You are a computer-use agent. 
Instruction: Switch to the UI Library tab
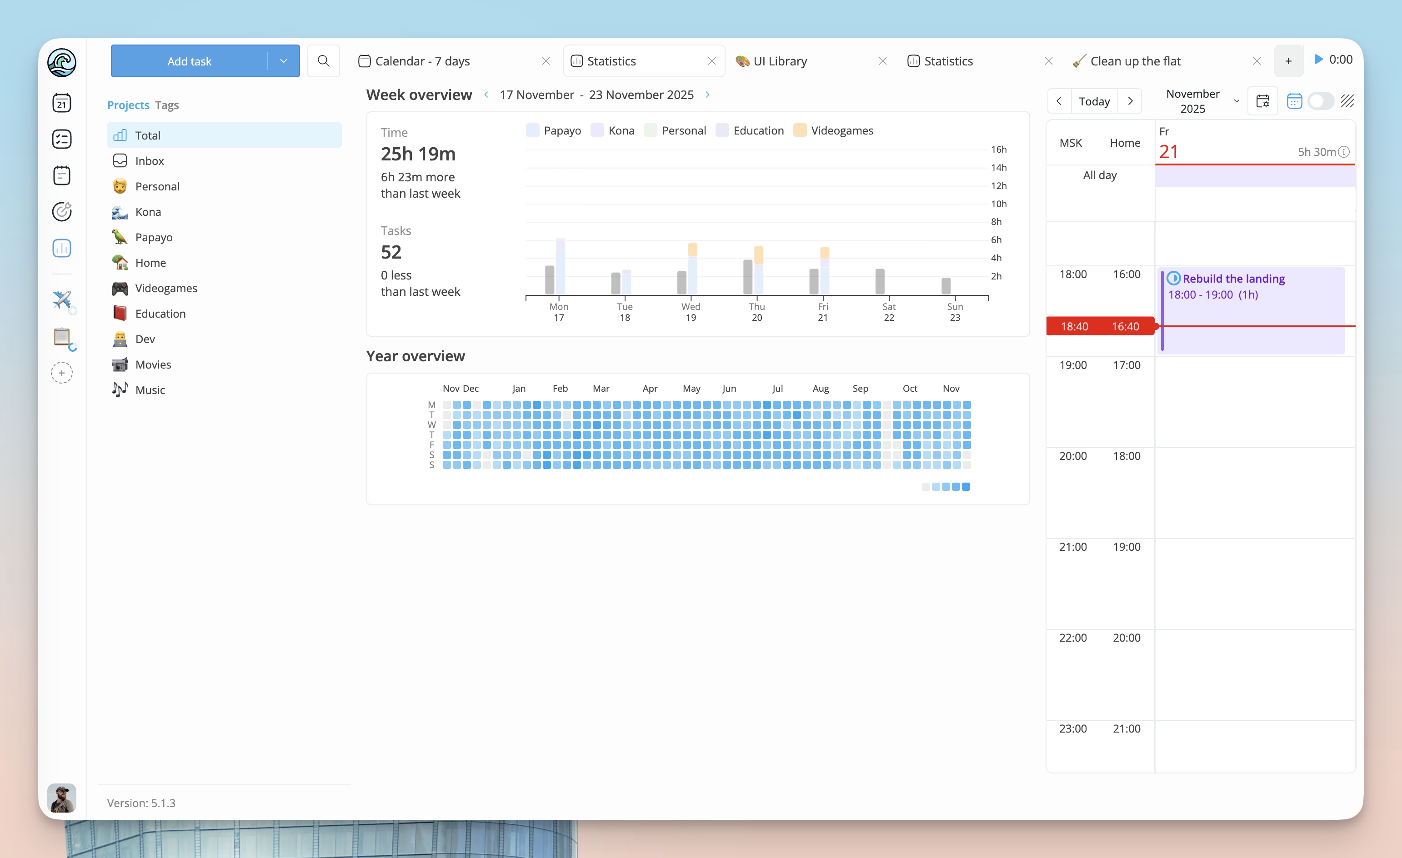click(780, 60)
